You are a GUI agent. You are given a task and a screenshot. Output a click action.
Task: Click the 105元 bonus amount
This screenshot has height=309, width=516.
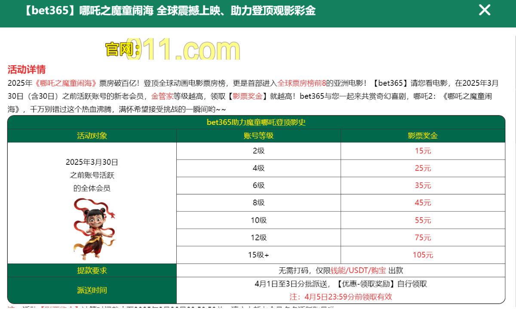[x=423, y=255]
